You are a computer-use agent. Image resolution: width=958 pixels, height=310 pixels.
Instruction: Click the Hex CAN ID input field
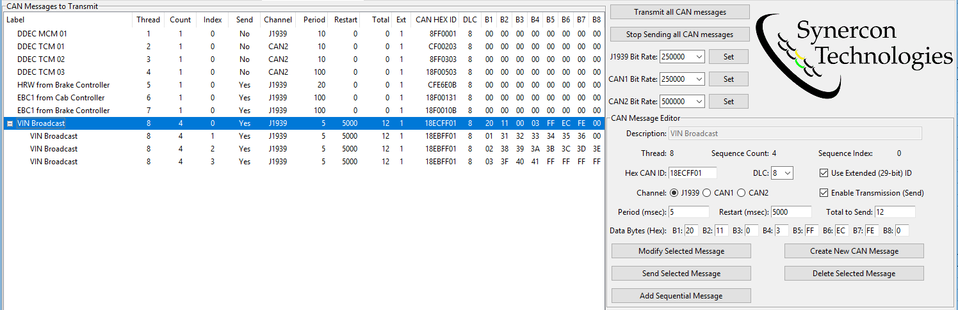point(692,173)
